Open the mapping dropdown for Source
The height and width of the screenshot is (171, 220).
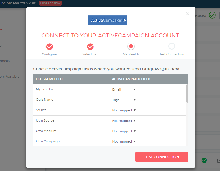(124, 110)
